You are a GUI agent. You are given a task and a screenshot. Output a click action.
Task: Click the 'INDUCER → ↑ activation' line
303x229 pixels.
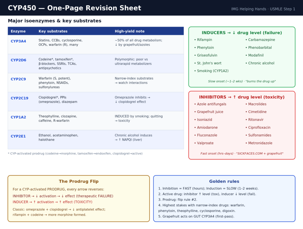[x=53, y=202]
